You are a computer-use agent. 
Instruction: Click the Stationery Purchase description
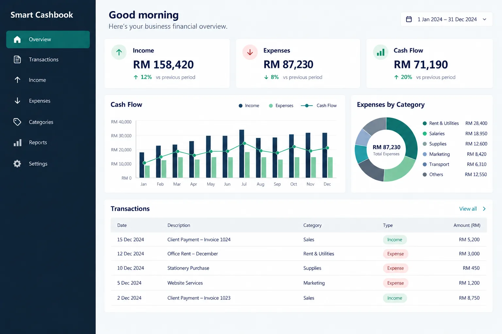click(x=188, y=268)
